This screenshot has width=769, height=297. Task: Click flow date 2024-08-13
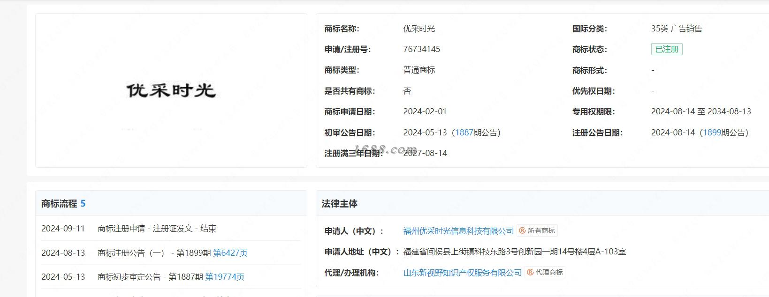pos(63,253)
